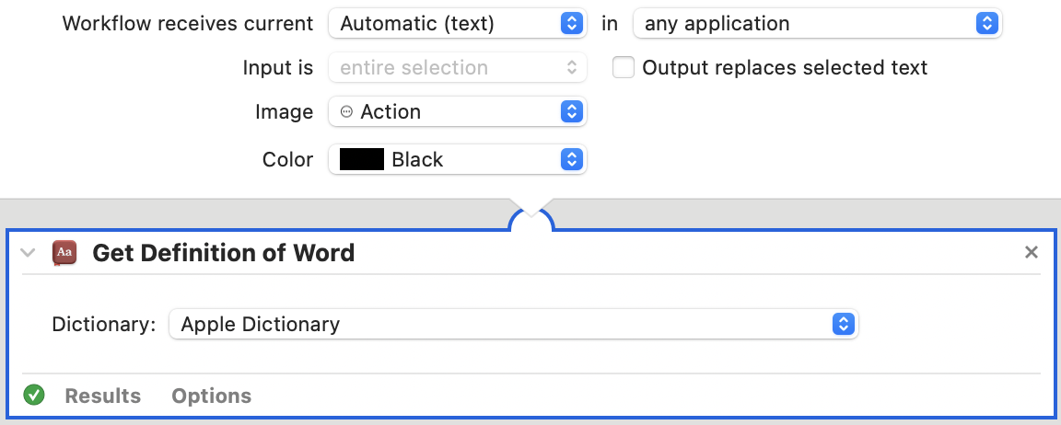Click the Action ellipsis icon in Image popup
Screen dimensions: 1061x425
tap(346, 111)
